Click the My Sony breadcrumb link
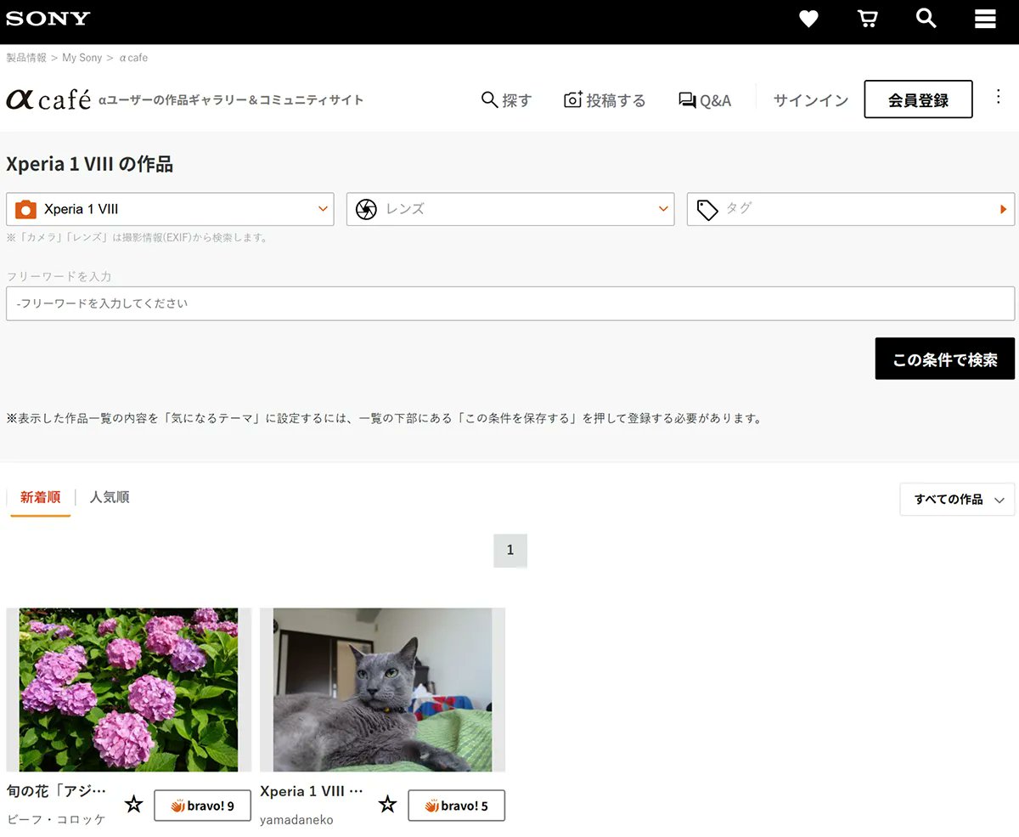 pos(82,58)
